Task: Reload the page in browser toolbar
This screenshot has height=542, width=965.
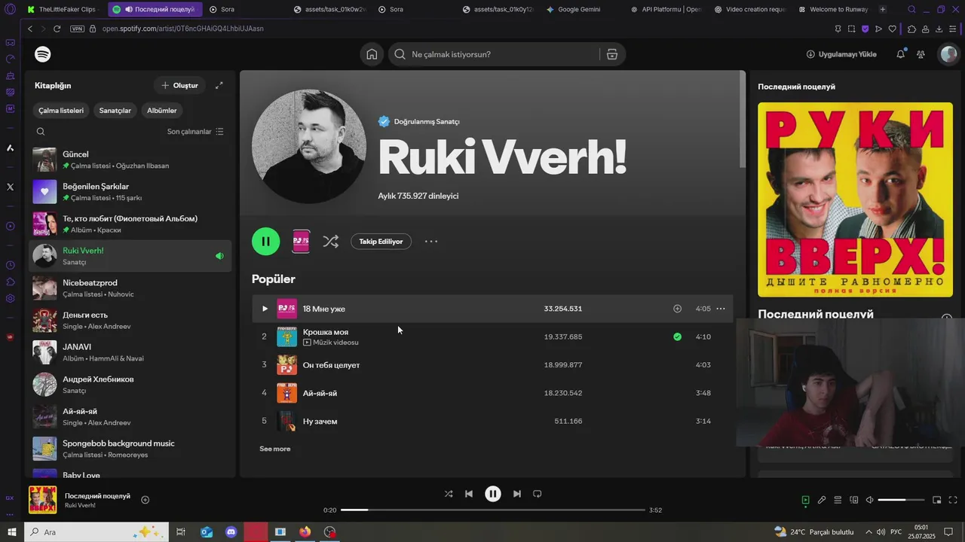Action: click(57, 29)
